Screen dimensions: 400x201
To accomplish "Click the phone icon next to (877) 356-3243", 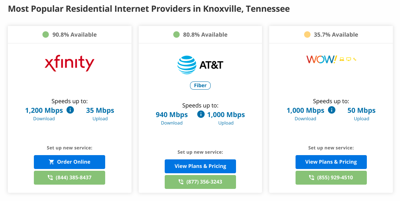I will [x=181, y=182].
